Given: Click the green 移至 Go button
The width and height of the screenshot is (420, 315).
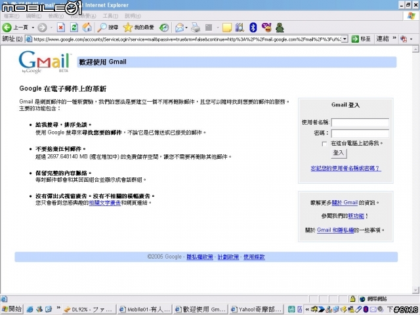Looking at the screenshot, I should 361,39.
